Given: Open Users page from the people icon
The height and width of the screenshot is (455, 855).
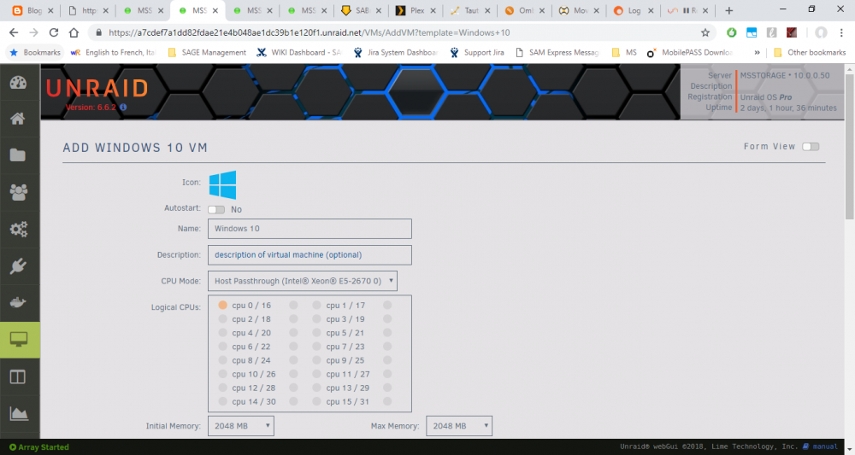Looking at the screenshot, I should coord(18,192).
